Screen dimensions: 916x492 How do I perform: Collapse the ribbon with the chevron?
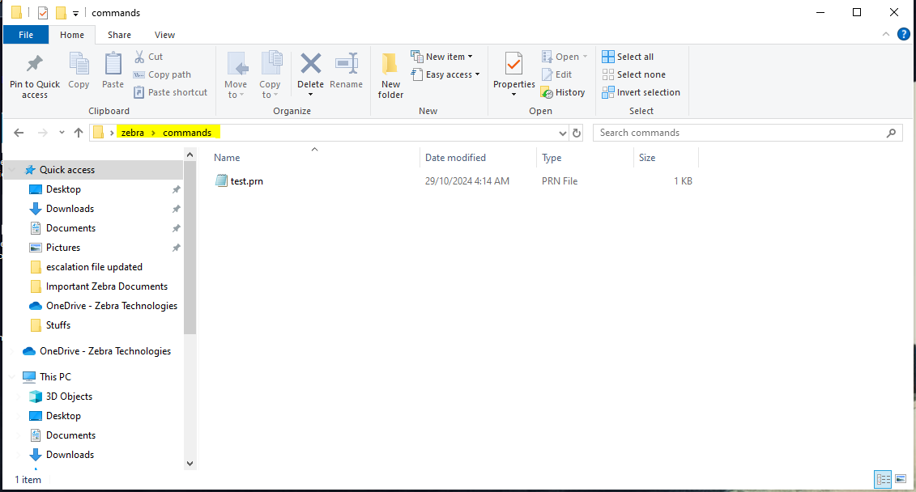(885, 35)
